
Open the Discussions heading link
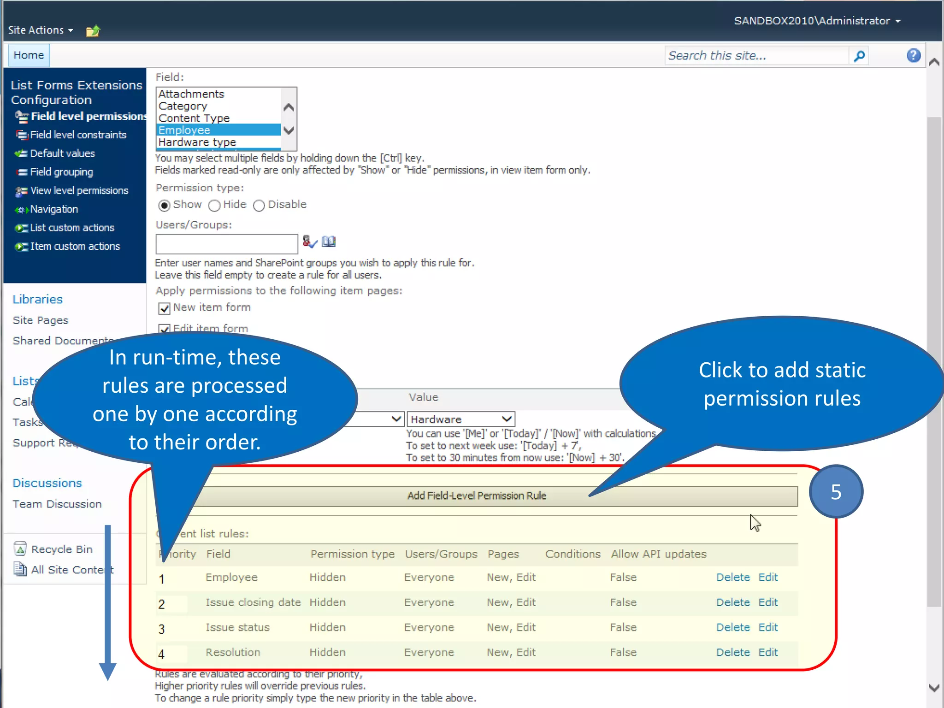click(x=47, y=483)
